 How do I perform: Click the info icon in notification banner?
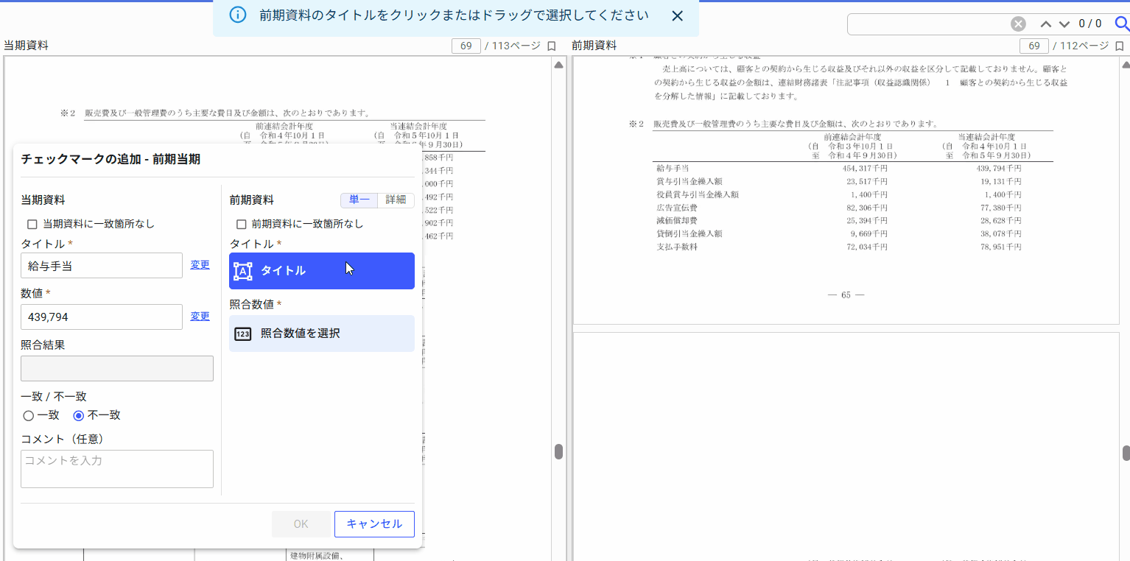238,15
